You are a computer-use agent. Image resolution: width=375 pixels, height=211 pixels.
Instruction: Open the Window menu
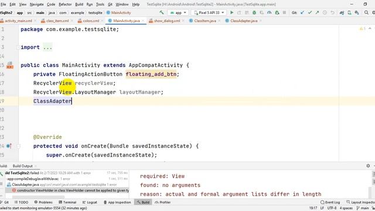122,4
